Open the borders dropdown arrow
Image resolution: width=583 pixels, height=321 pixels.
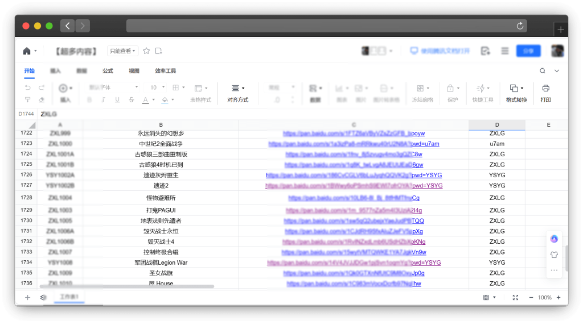[x=183, y=87]
